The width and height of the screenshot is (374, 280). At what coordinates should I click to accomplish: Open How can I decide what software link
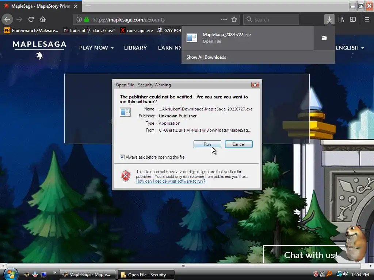(x=171, y=181)
